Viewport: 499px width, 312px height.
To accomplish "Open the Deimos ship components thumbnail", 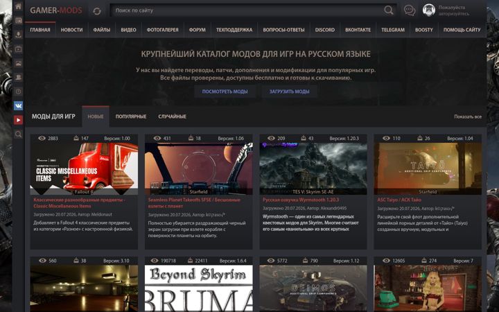I will point(313,288).
